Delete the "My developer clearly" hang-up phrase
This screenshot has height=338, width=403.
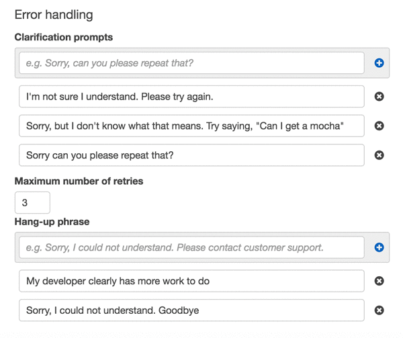pos(379,281)
